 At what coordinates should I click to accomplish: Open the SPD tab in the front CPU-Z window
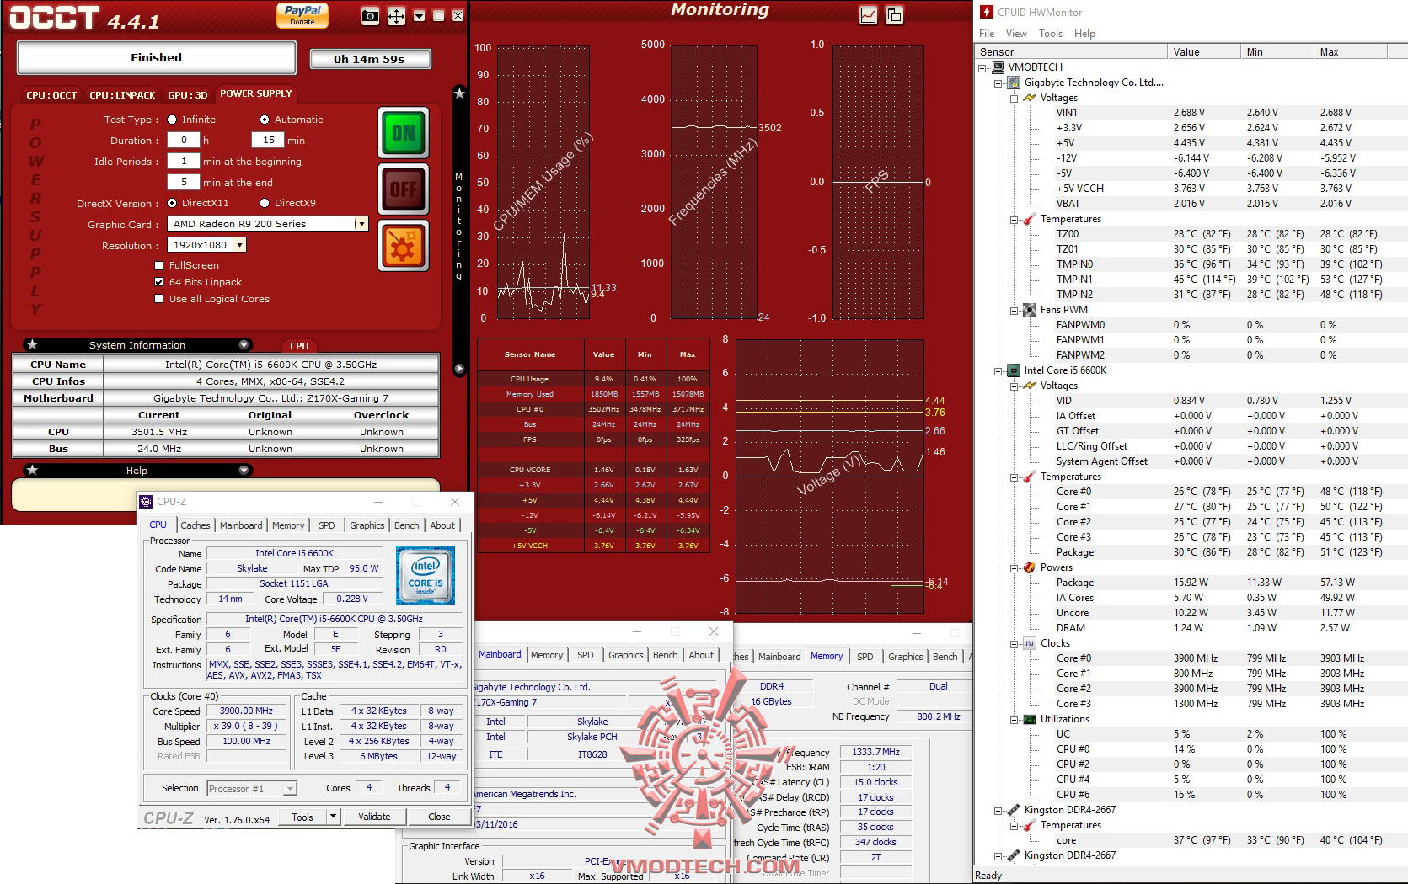[327, 525]
